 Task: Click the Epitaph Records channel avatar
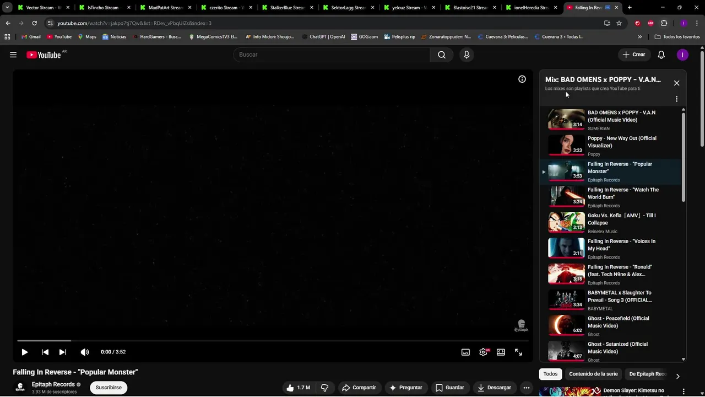[x=20, y=388]
